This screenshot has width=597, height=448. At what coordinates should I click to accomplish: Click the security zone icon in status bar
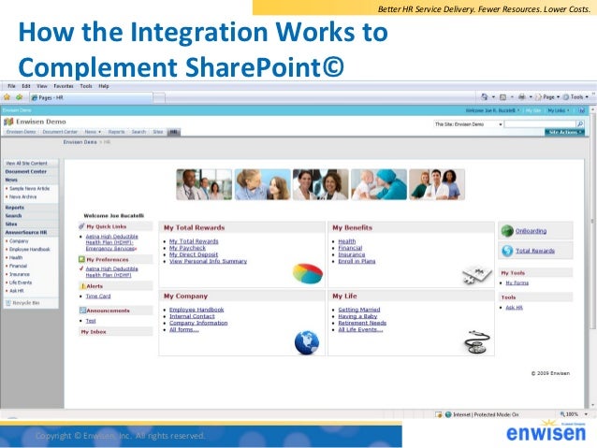coord(439,414)
